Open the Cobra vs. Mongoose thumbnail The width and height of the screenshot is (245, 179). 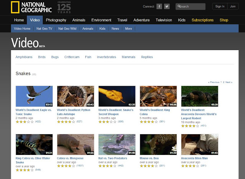point(76,145)
